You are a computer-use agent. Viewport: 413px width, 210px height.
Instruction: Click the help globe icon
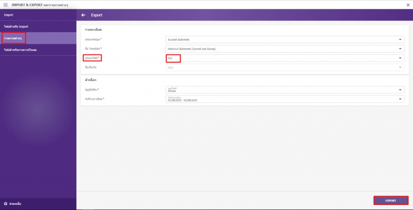6,204
